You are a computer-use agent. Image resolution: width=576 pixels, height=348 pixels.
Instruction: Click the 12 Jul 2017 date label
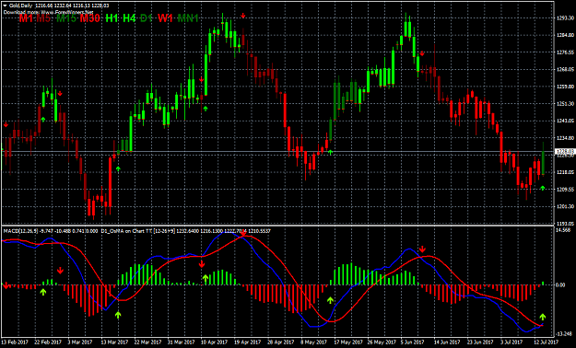[546, 342]
